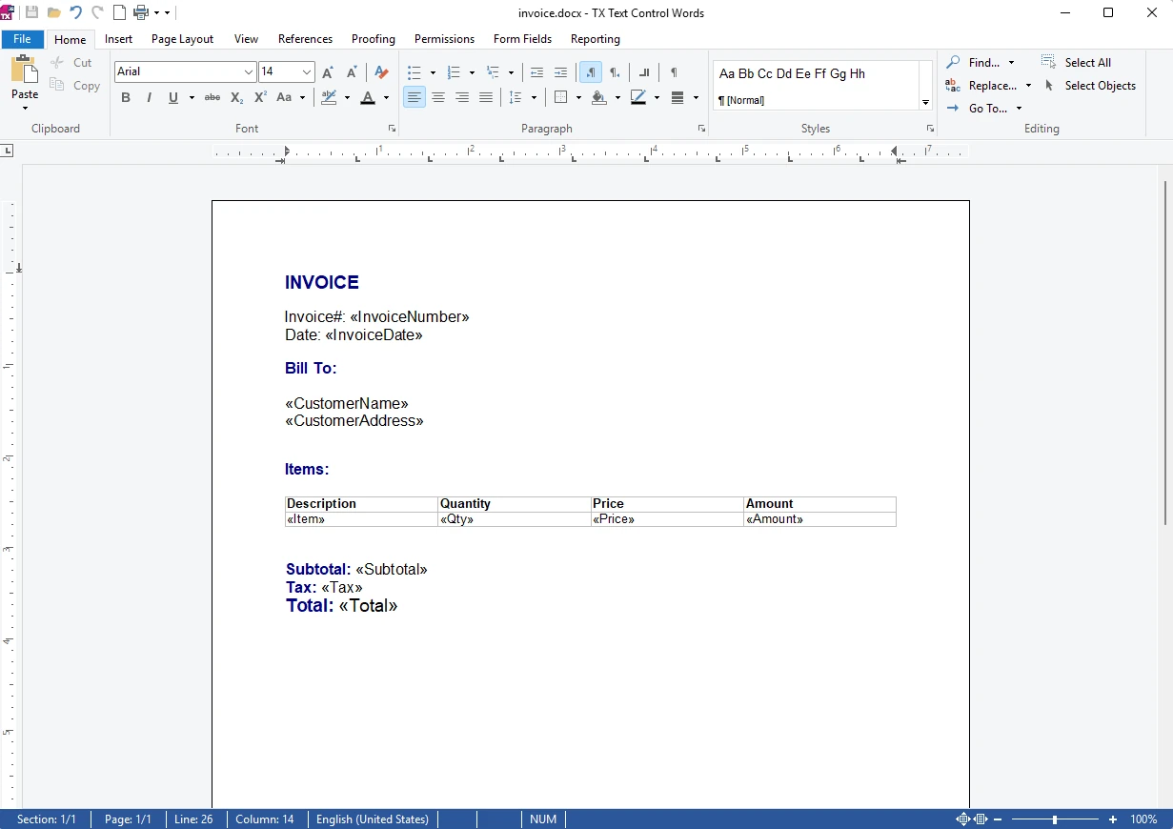Click the Undo arrow in quick access toolbar
1173x829 pixels.
pyautogui.click(x=75, y=12)
